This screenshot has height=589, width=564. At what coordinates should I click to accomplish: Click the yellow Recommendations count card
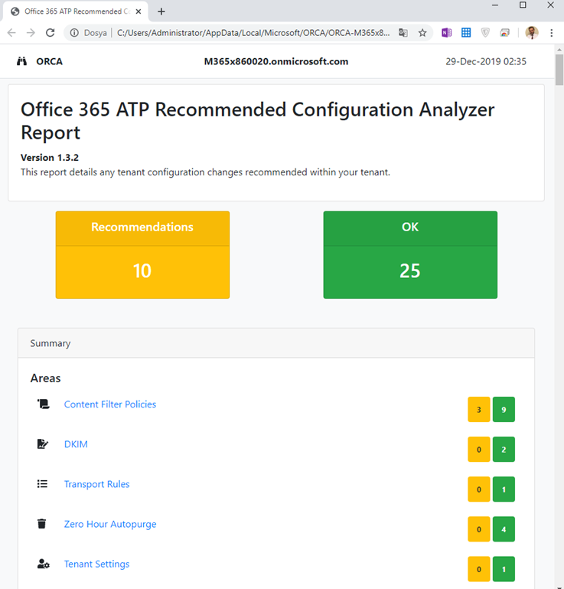[x=142, y=255]
